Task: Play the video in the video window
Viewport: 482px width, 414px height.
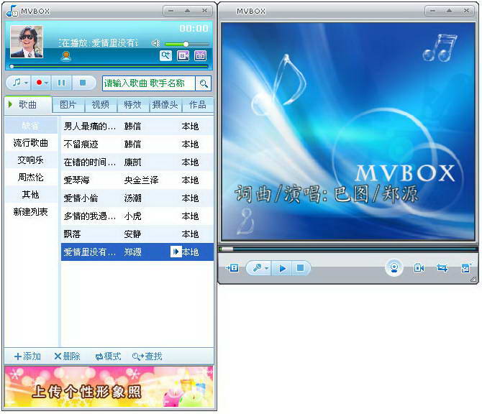Action: (283, 268)
